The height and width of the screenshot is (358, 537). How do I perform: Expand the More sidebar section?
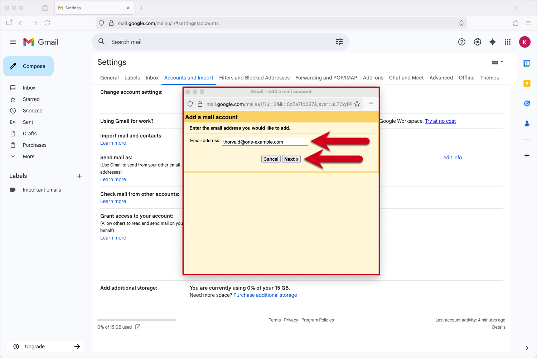(x=29, y=156)
